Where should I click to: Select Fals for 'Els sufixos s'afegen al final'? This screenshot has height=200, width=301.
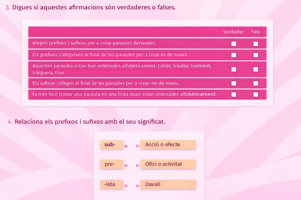(x=256, y=83)
